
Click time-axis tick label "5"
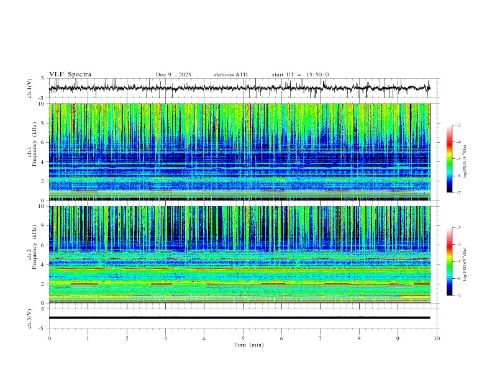coord(243,338)
